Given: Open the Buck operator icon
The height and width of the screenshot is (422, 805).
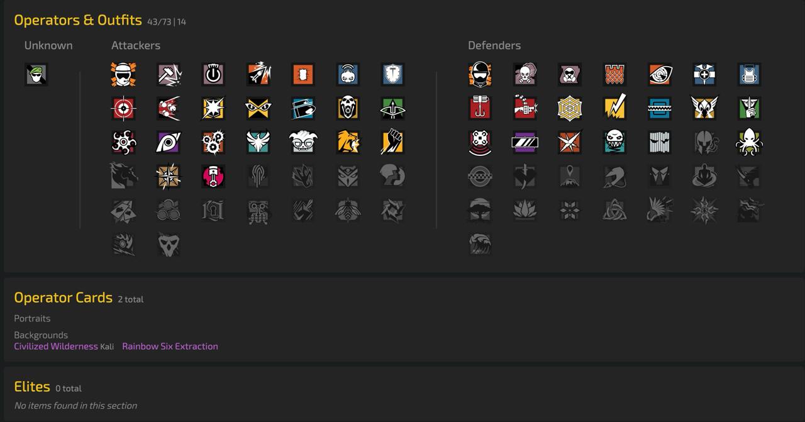Looking at the screenshot, I should [x=303, y=108].
